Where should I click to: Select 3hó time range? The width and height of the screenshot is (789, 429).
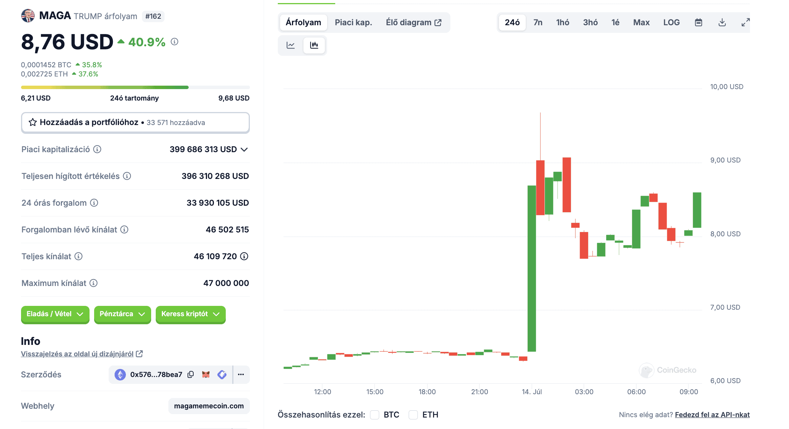click(x=590, y=23)
